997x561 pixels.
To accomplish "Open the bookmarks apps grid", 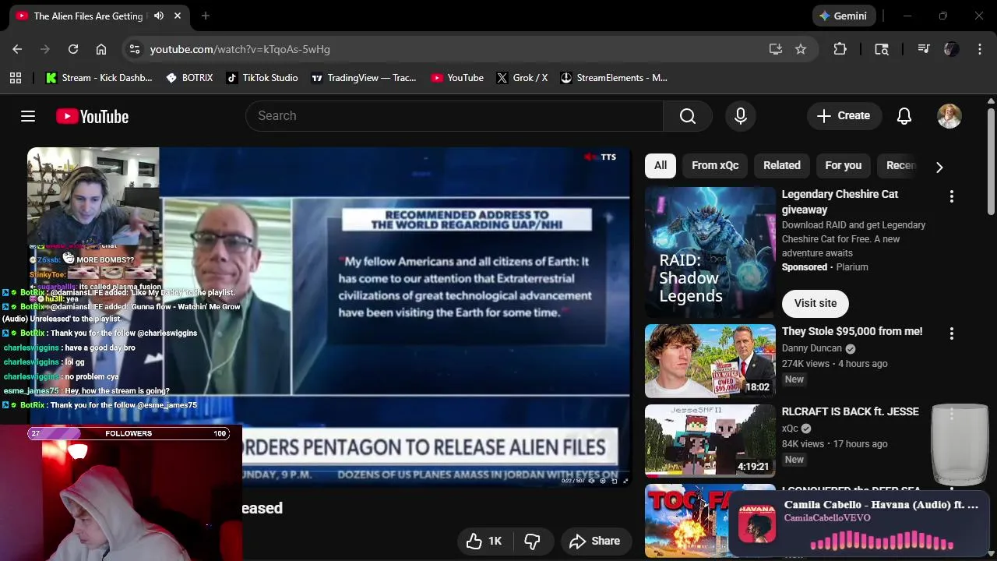I will (x=16, y=78).
